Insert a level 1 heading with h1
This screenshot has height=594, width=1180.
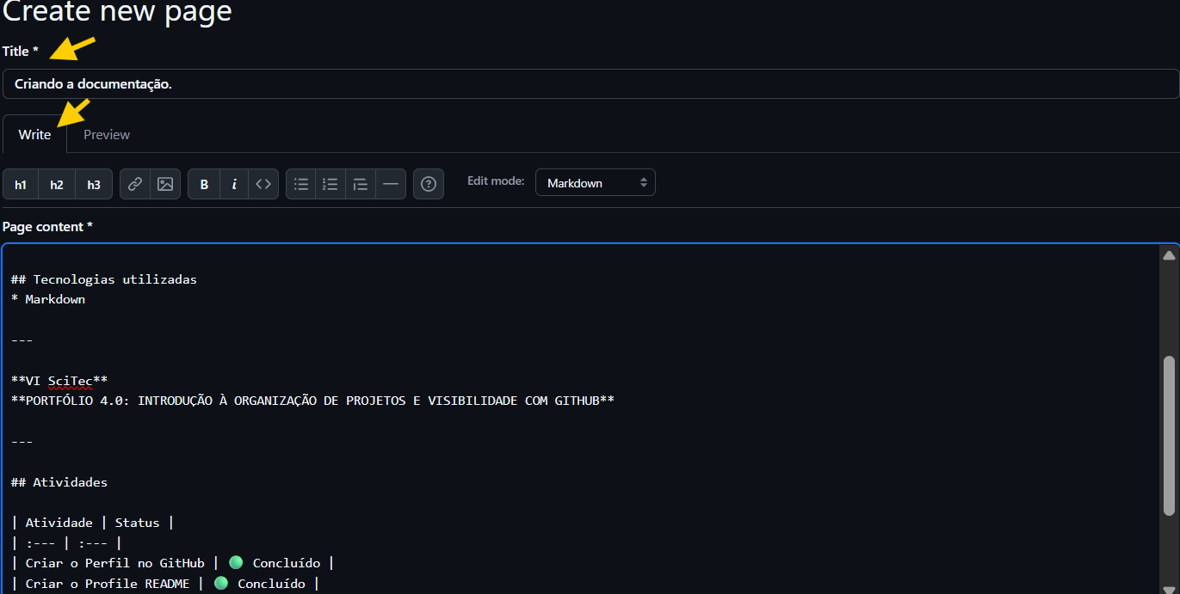pos(21,184)
